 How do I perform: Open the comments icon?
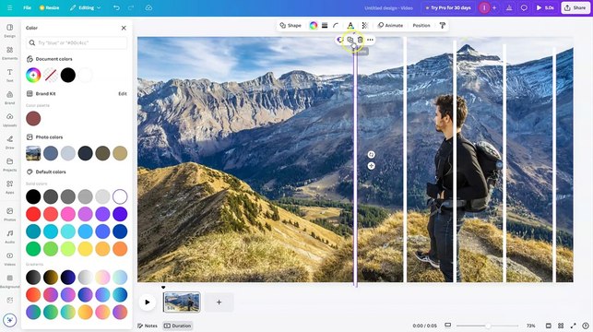pyautogui.click(x=524, y=7)
